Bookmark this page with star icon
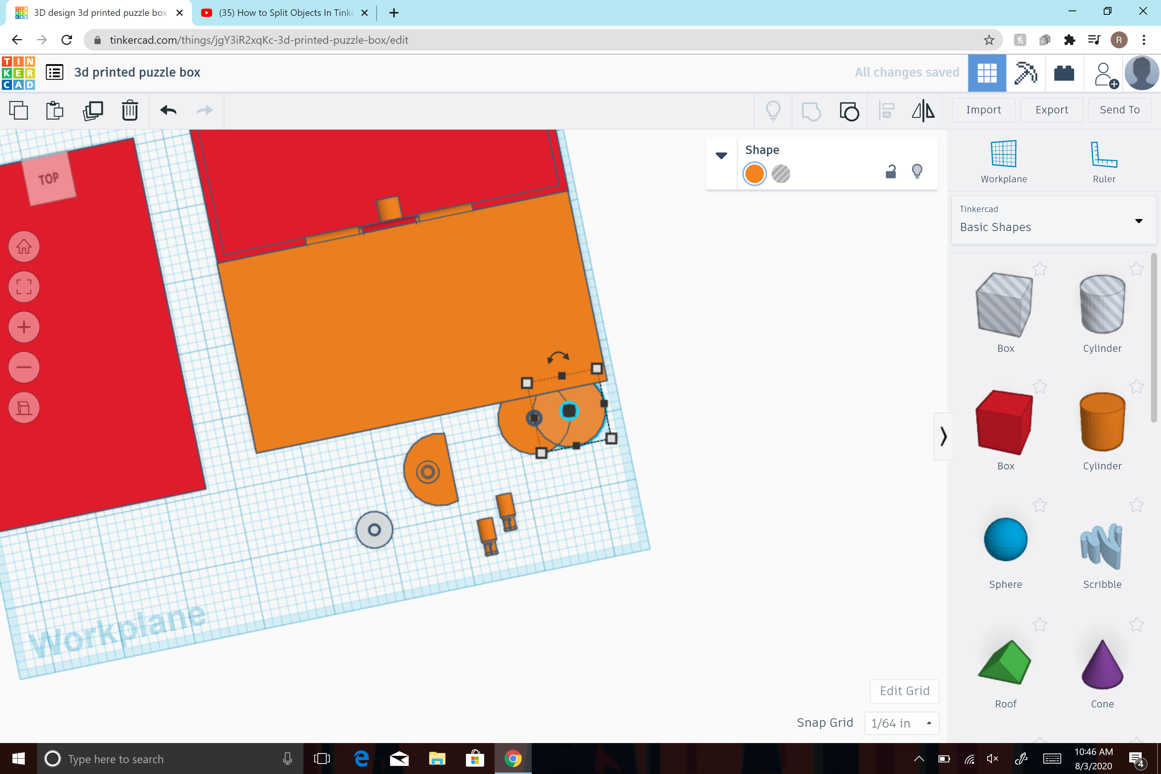This screenshot has width=1161, height=774. [x=989, y=40]
